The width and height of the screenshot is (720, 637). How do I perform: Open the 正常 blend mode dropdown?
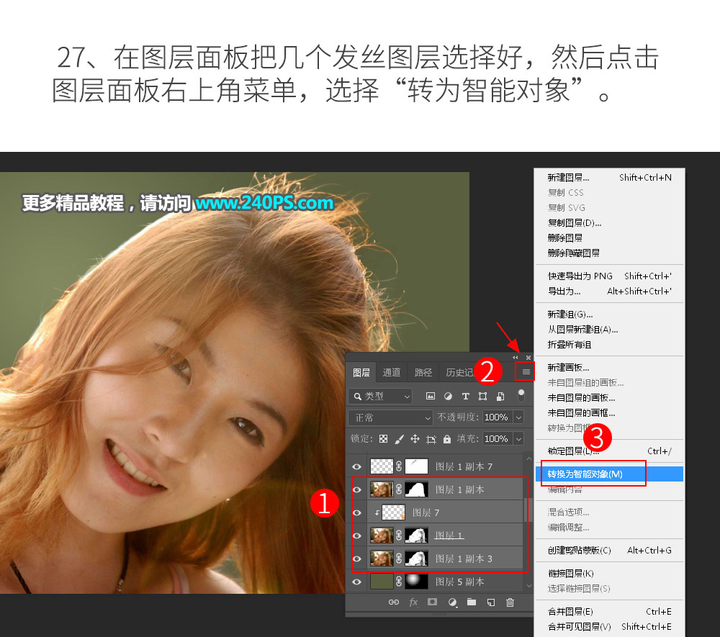click(x=390, y=417)
